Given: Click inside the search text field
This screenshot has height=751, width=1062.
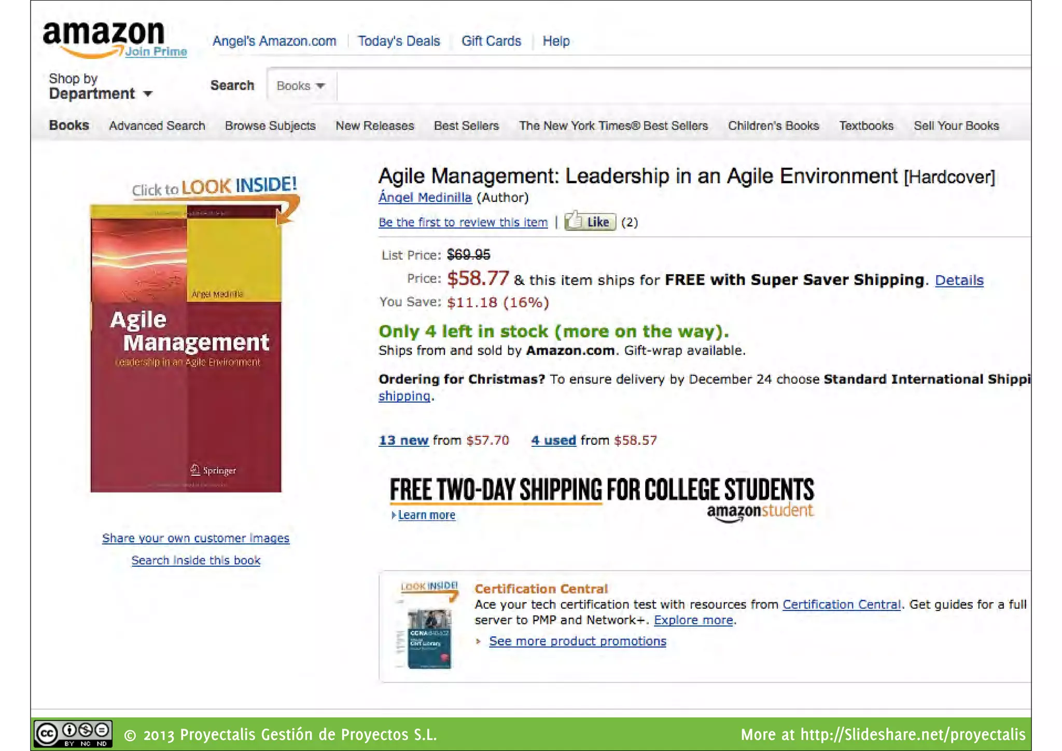Looking at the screenshot, I should [674, 86].
